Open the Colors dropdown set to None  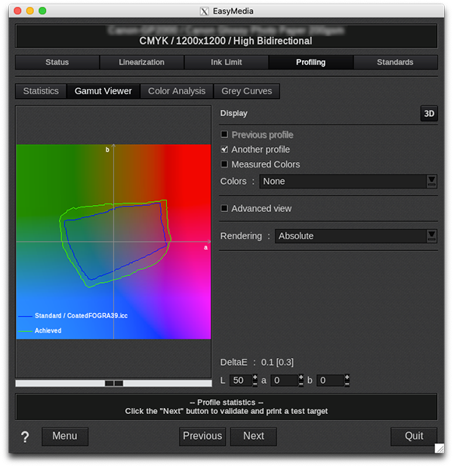pyautogui.click(x=347, y=181)
